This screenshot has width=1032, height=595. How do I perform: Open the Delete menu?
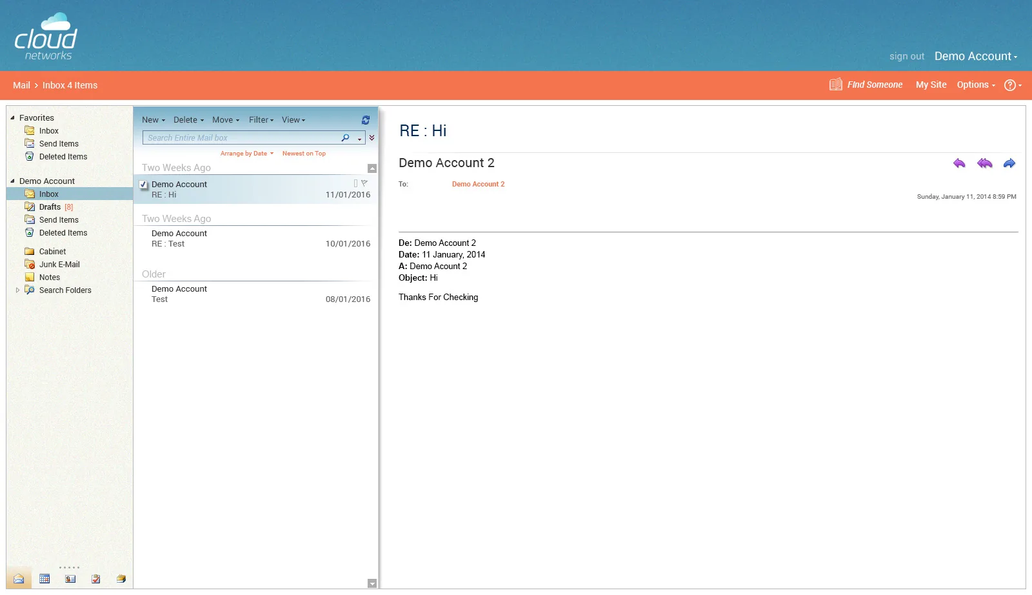pos(188,120)
